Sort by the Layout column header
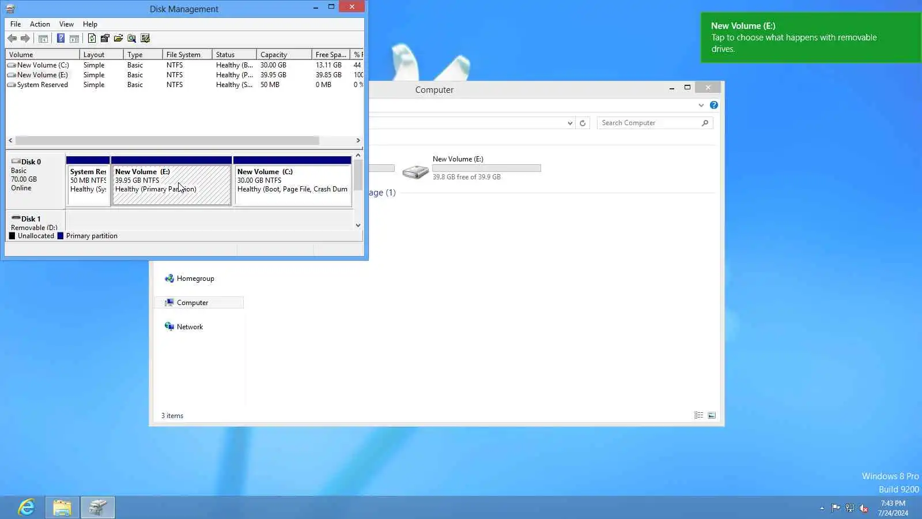Screen dimensions: 922x519 [x=101, y=55]
